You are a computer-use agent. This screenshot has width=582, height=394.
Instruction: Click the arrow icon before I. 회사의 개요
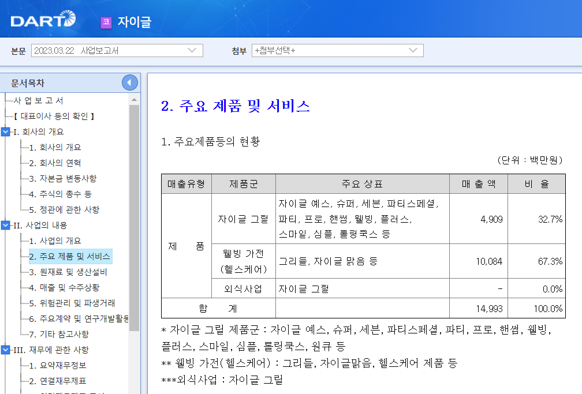pos(6,131)
